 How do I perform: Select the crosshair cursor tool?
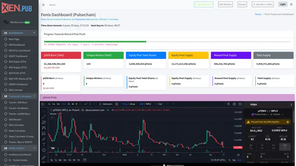click(x=44, y=111)
